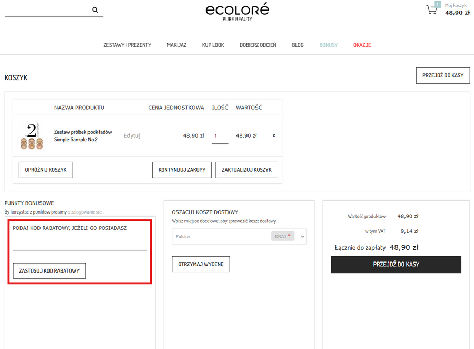
Task: Click the black Przejdź do kasy button
Action: coord(396,264)
